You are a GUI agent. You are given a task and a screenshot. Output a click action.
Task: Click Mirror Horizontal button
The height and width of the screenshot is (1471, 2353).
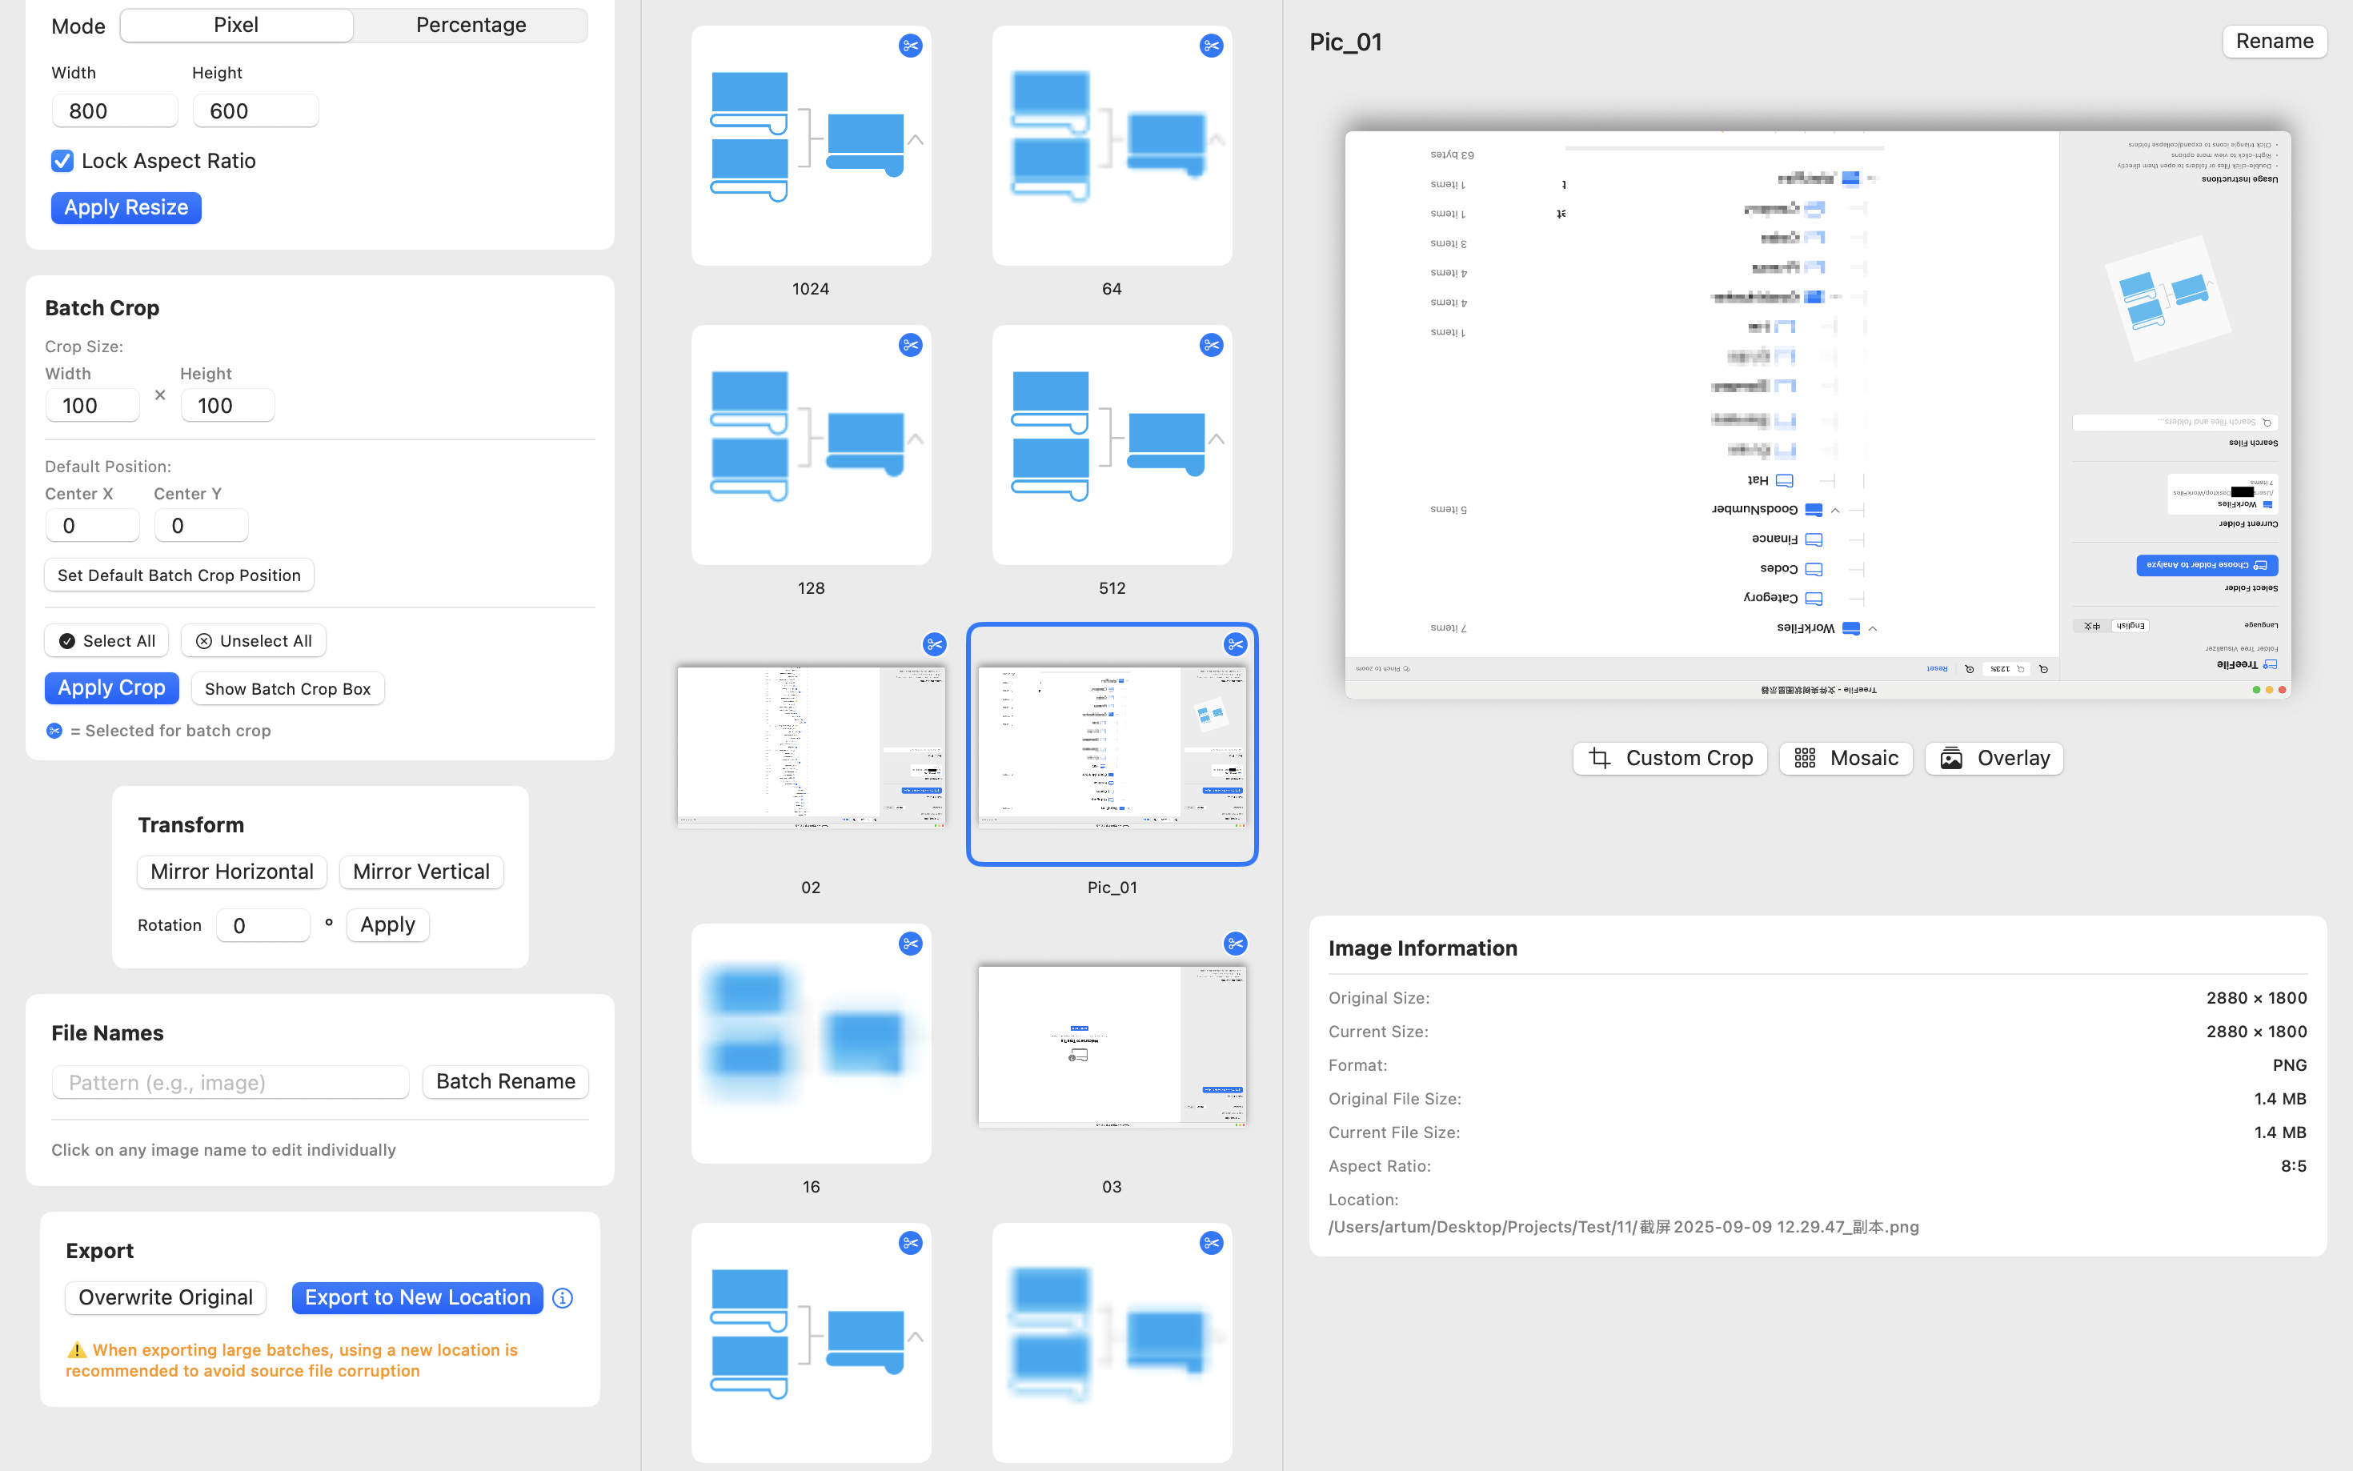[x=231, y=872]
